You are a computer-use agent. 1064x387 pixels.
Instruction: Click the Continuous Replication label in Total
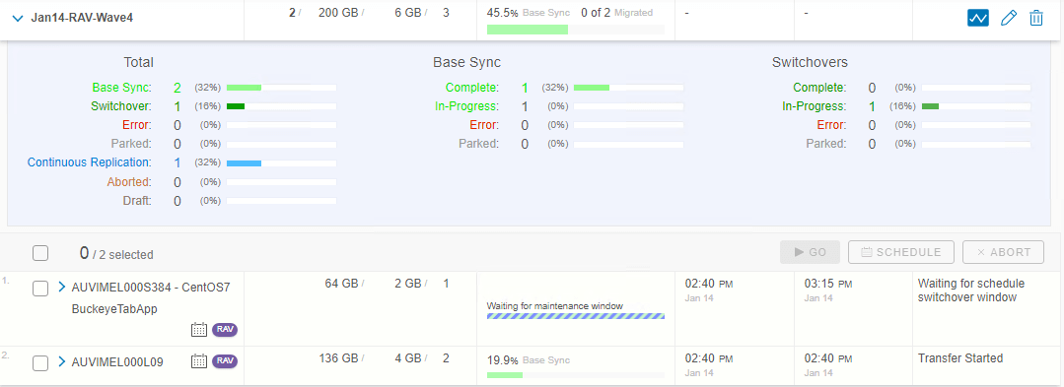[90, 162]
